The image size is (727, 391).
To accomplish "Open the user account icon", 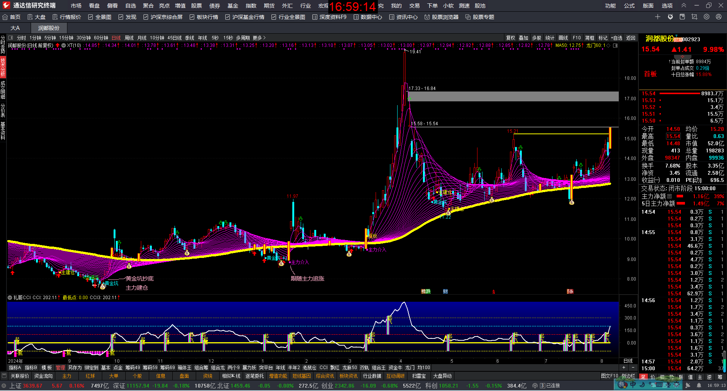I will pyautogui.click(x=719, y=17).
